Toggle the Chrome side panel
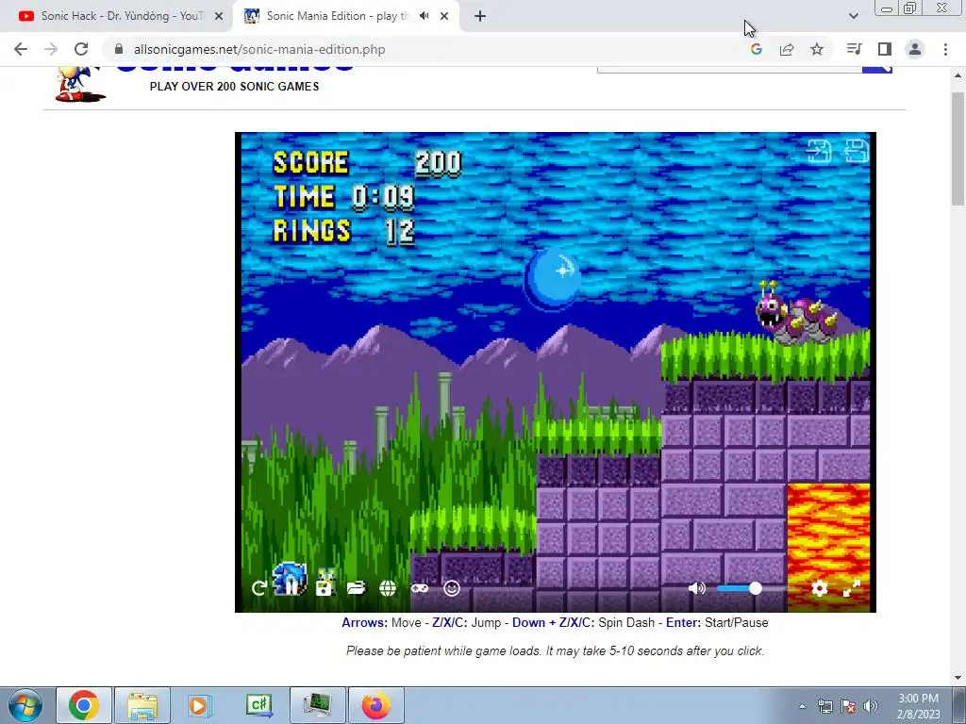 [885, 49]
